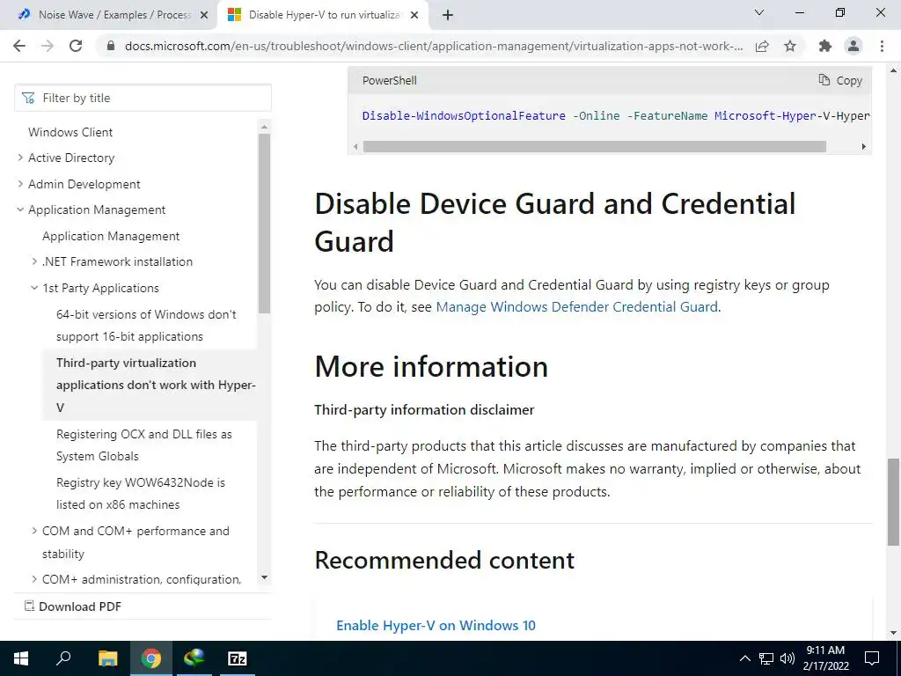Select the Disable Hyper-V tab
The width and height of the screenshot is (901, 676).
click(x=322, y=16)
